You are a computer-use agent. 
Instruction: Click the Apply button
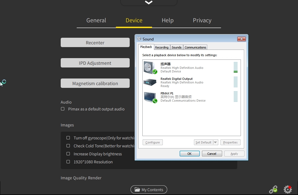234,153
